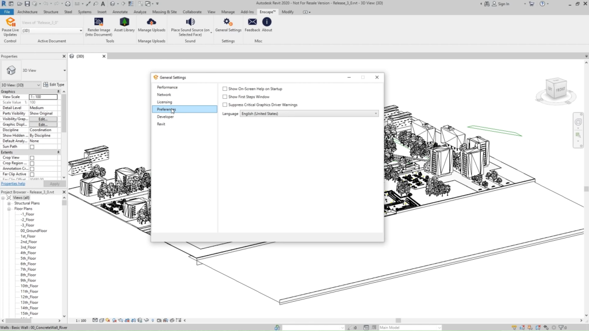This screenshot has width=589, height=331.
Task: Open the active document view dropdown
Action: (52, 30)
